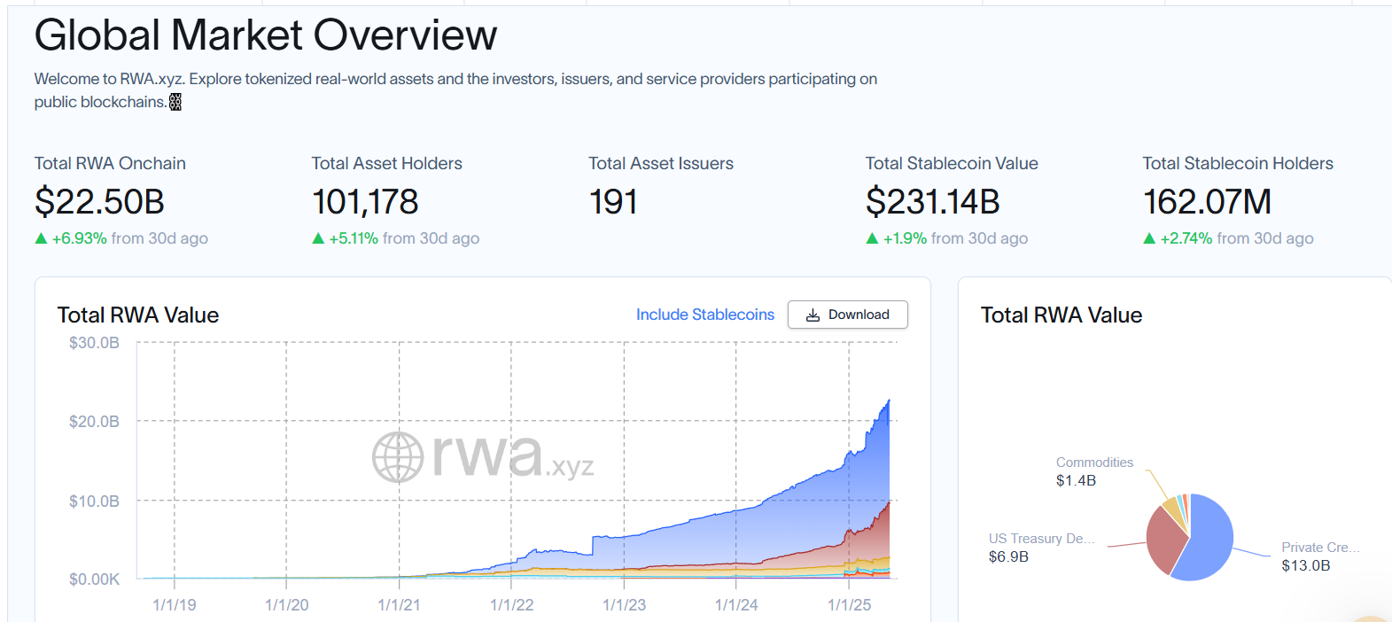Image resolution: width=1392 pixels, height=622 pixels.
Task: Click the peak of the blue chart area
Action: coord(888,402)
